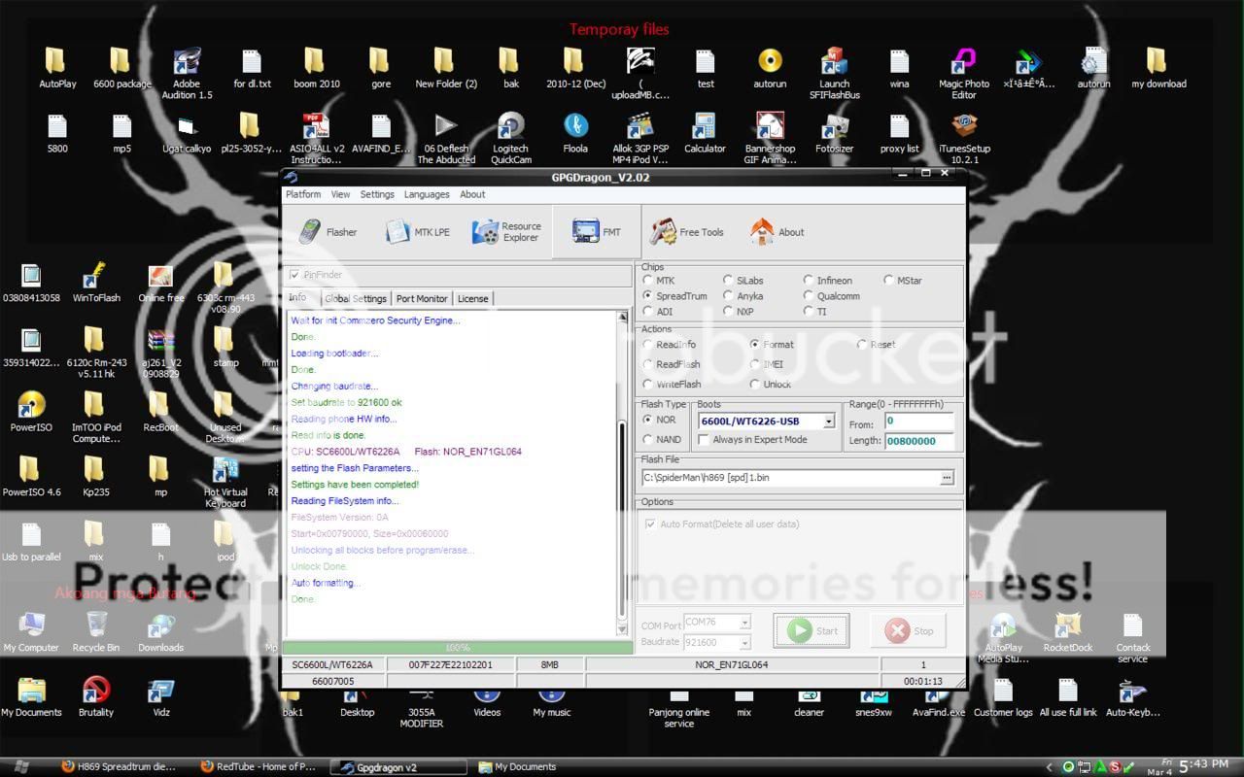Open the ImTOO iPod Computer icon
The height and width of the screenshot is (777, 1244).
tap(96, 418)
